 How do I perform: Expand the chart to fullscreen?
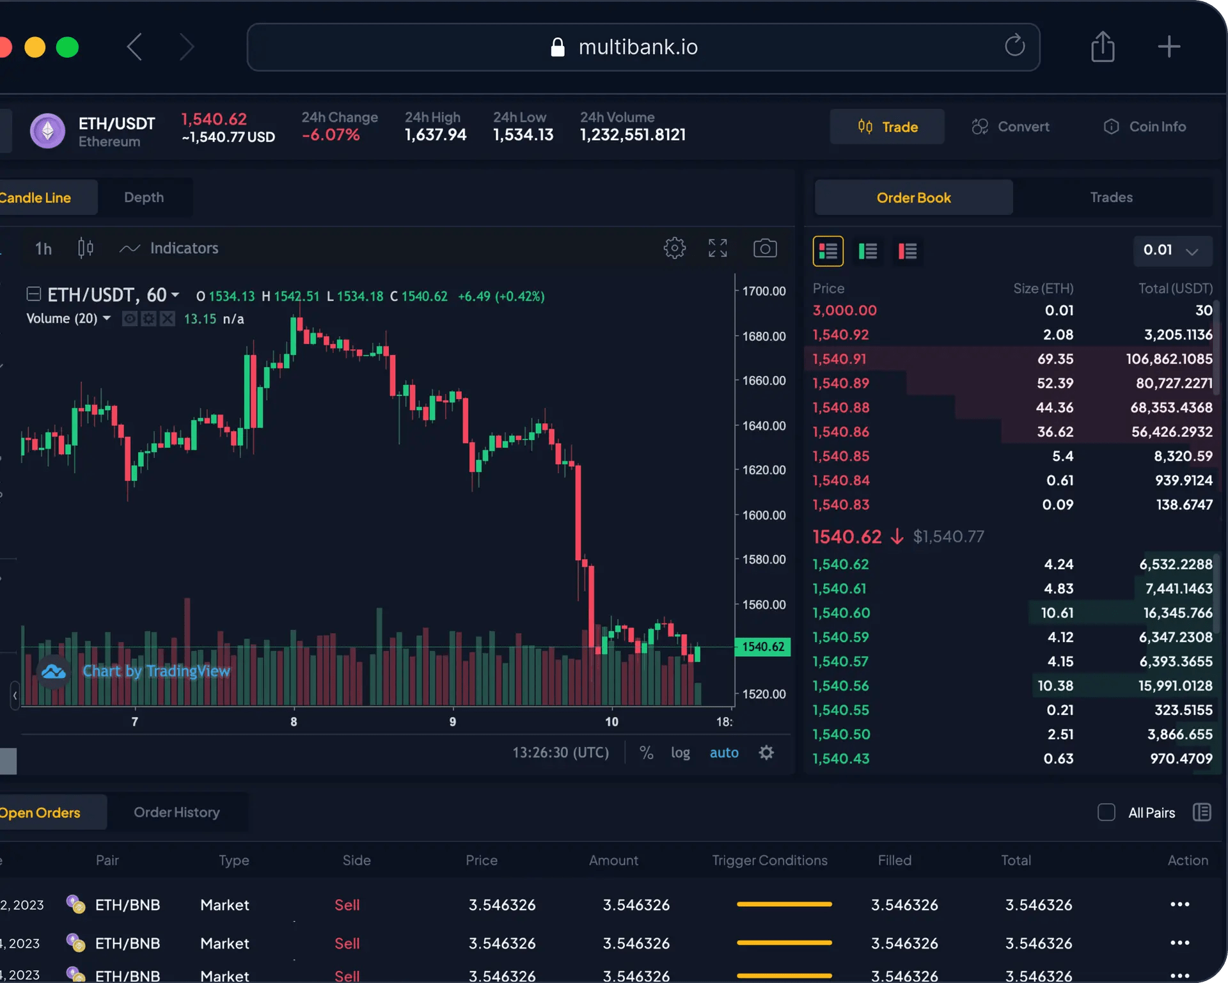[x=718, y=248]
